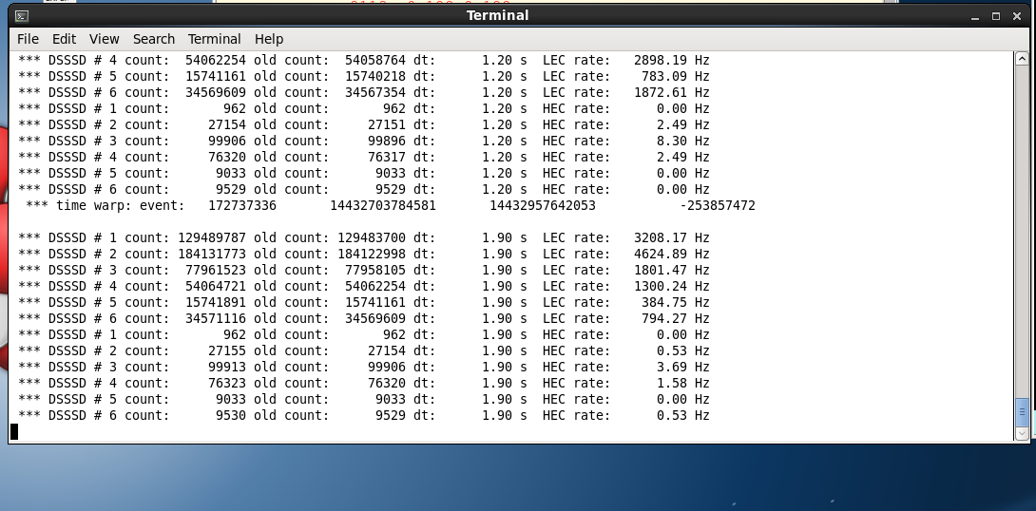
Task: Click old count value 99896
Action: [387, 141]
